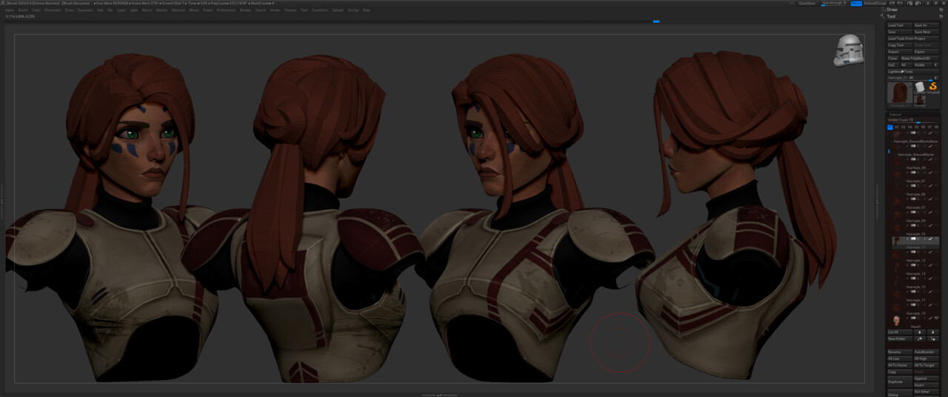The width and height of the screenshot is (948, 397).
Task: Select visibility set V1
Action: (890, 127)
